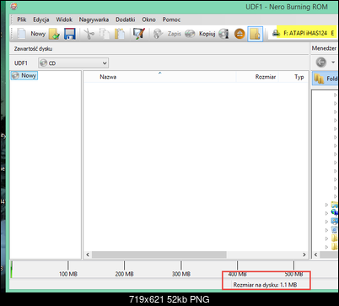Viewport: 339px width, 306px height.
Task: Sort by the Typ column header
Action: pyautogui.click(x=299, y=77)
